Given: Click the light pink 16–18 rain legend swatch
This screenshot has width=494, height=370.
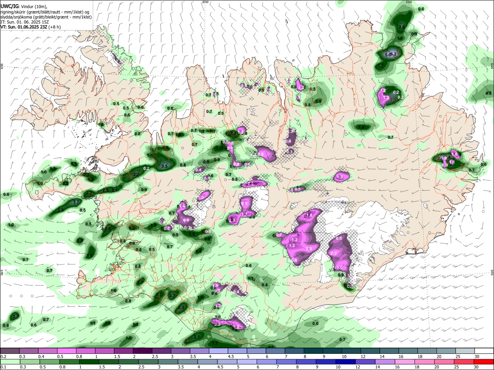Looking at the screenshot, I should click(x=405, y=362).
